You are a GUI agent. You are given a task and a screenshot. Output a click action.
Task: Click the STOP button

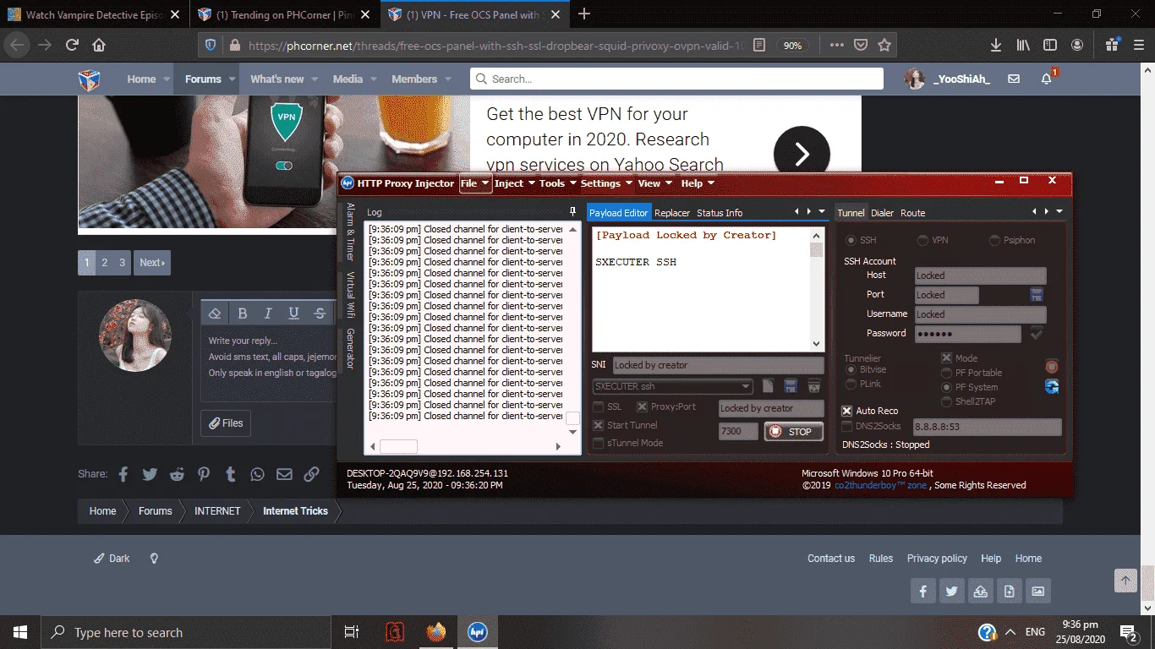(x=794, y=431)
